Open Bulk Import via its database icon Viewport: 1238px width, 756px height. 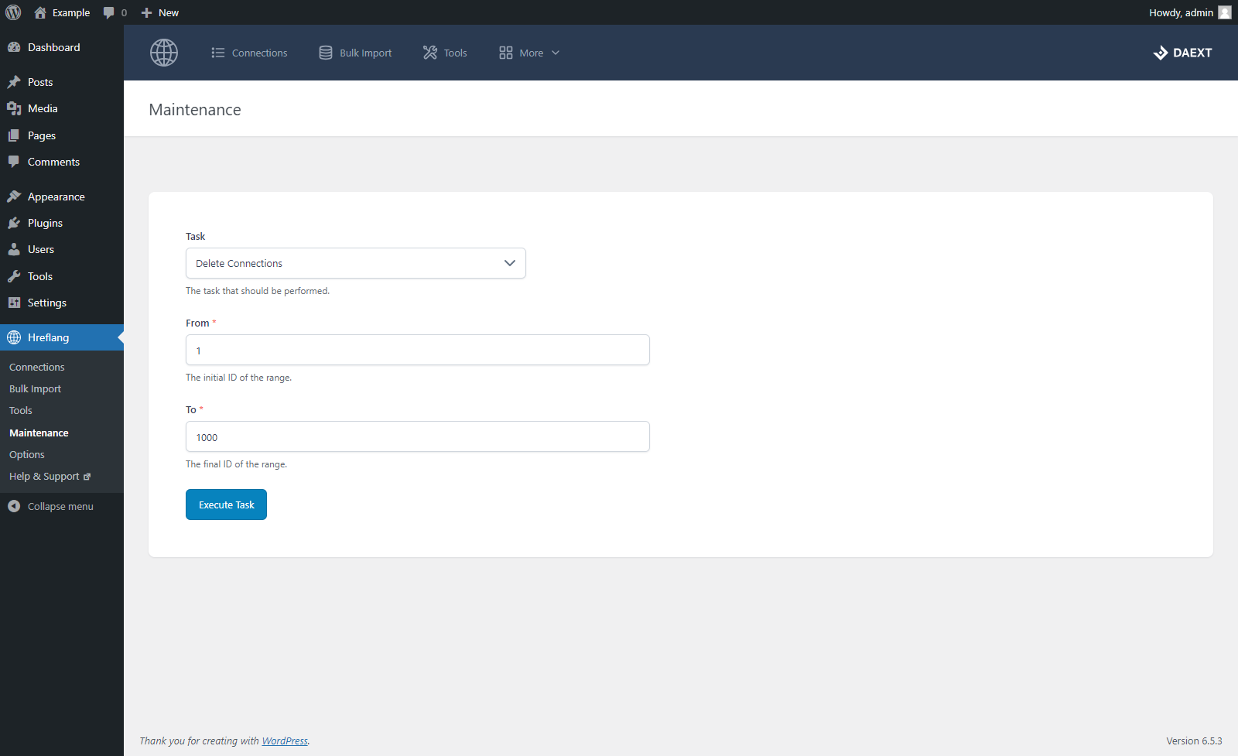tap(326, 53)
